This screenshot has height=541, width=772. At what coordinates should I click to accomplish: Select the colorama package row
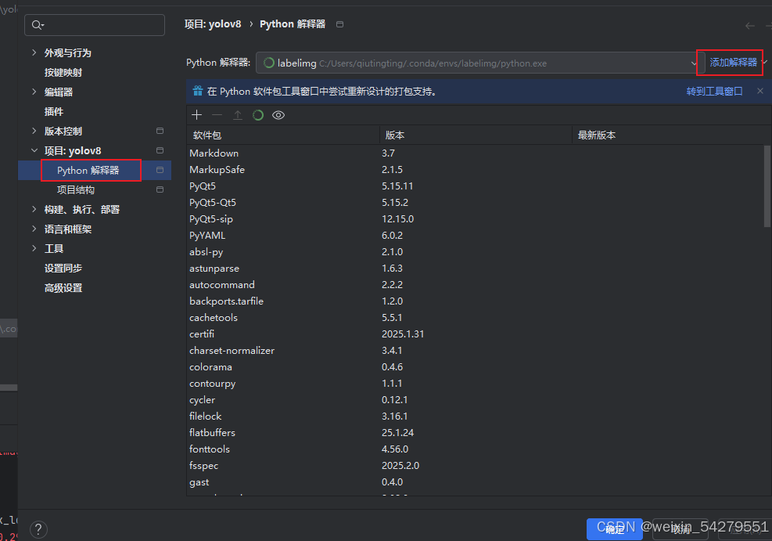[x=475, y=367]
